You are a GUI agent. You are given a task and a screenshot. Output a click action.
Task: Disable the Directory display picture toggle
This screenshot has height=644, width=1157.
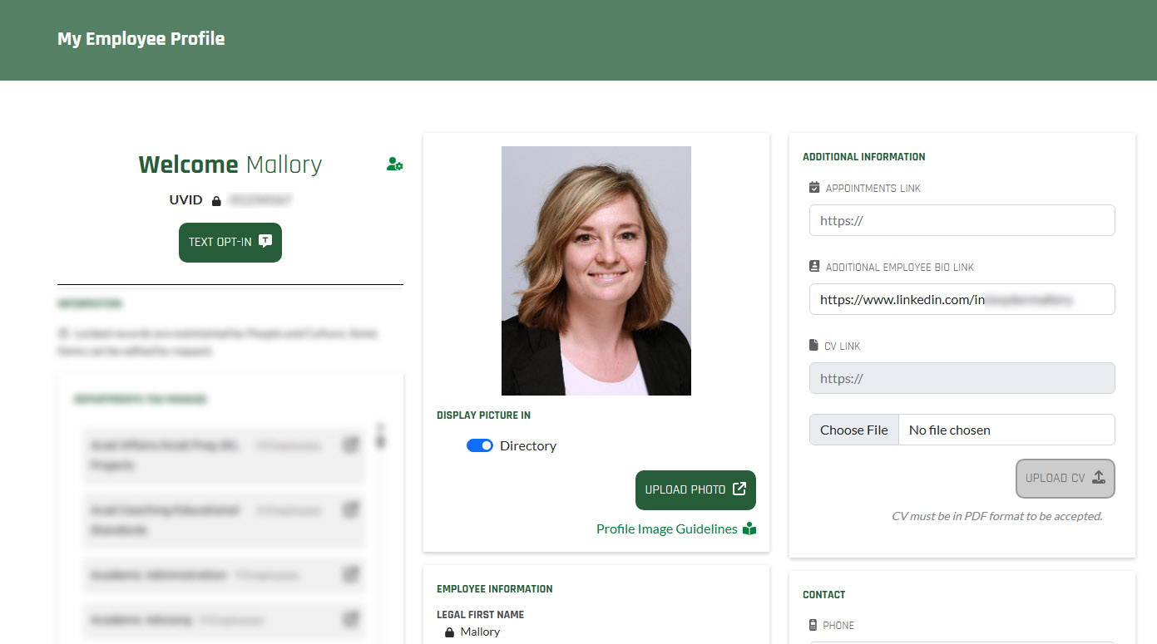point(480,445)
